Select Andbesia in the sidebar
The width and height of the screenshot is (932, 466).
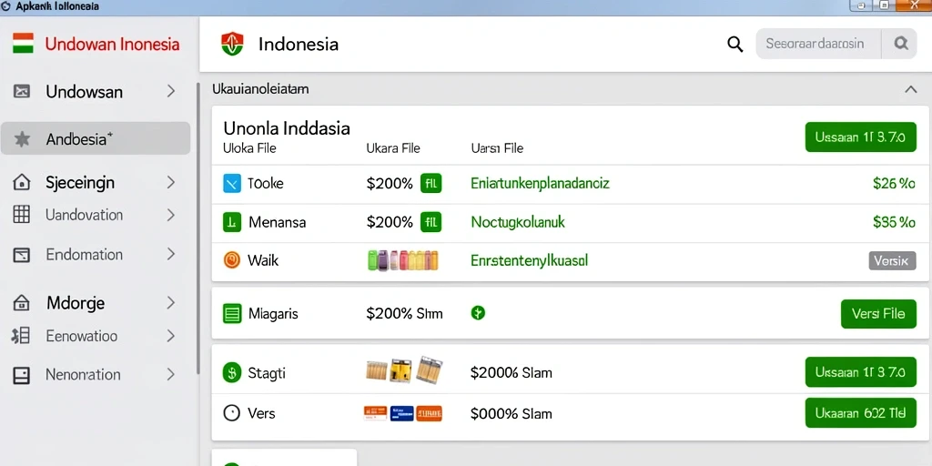coord(95,138)
